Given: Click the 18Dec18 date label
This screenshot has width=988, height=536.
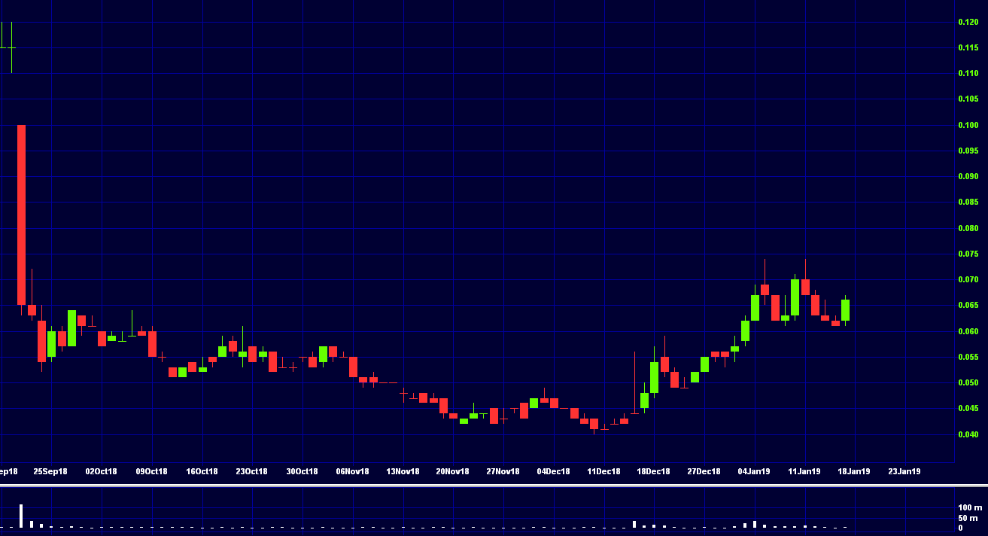Looking at the screenshot, I should (654, 471).
